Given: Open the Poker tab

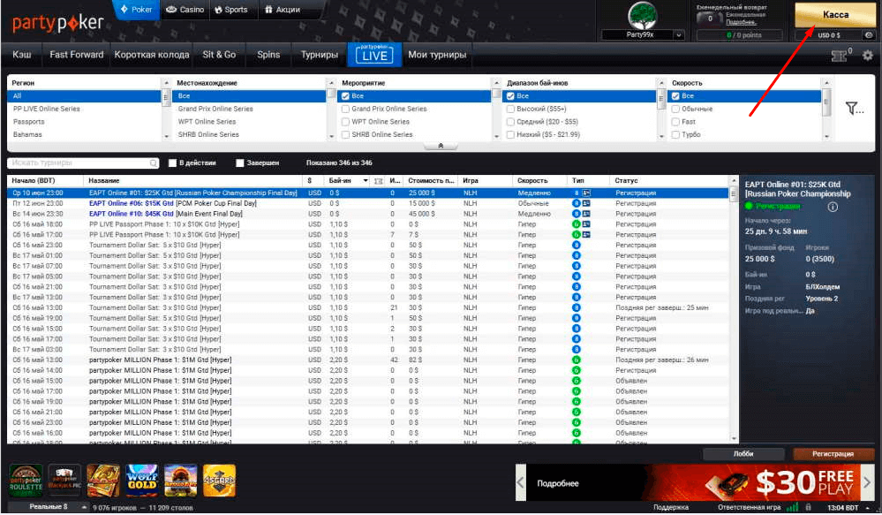Looking at the screenshot, I should pyautogui.click(x=136, y=10).
